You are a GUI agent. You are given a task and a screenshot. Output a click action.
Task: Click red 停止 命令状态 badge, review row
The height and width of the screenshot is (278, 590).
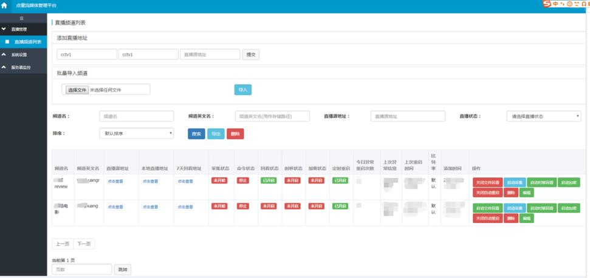coord(242,180)
